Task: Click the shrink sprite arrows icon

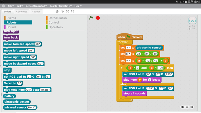Action: [x=72, y=11]
